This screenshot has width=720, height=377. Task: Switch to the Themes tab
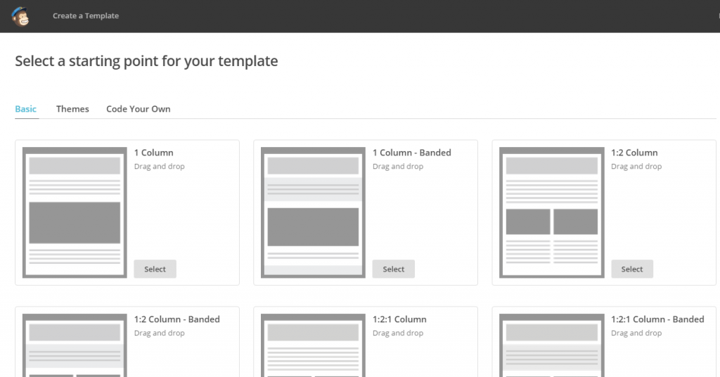click(x=72, y=109)
